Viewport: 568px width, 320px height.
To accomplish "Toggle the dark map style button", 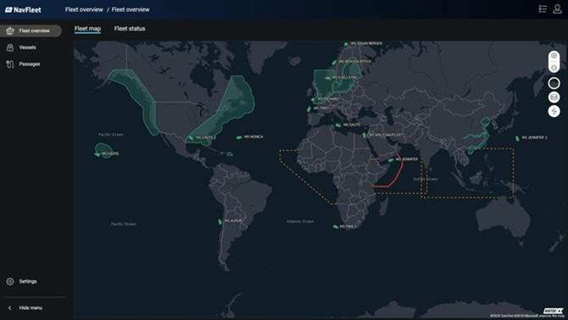I will [554, 83].
